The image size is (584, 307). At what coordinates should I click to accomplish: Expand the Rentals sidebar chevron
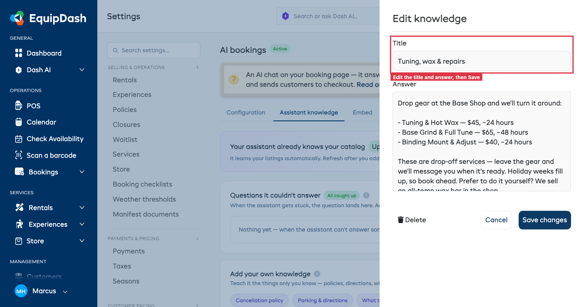[82, 208]
